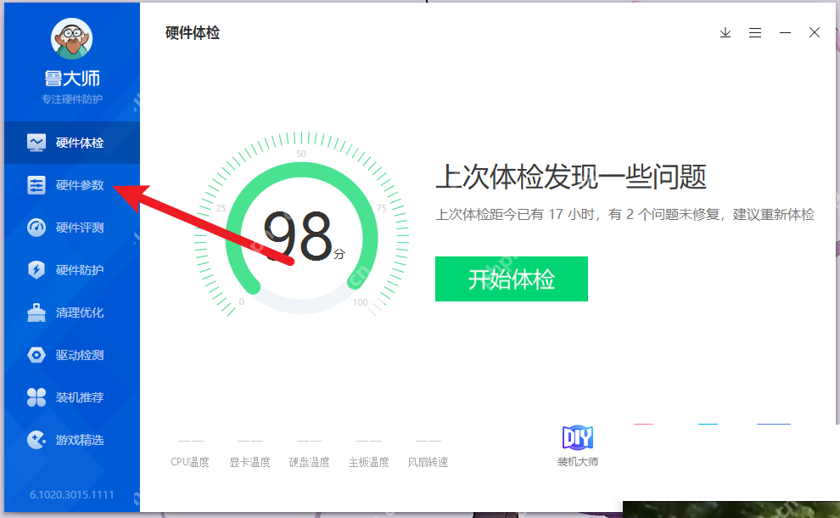This screenshot has height=518, width=840.
Task: Click the 98 分 score gauge
Action: click(301, 225)
